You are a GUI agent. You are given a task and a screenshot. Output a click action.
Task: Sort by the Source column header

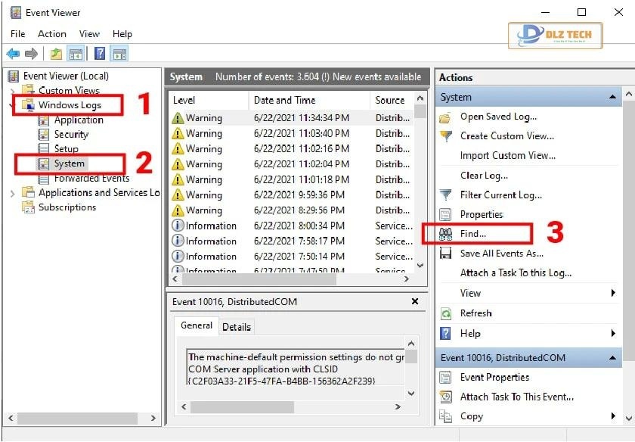tap(392, 100)
